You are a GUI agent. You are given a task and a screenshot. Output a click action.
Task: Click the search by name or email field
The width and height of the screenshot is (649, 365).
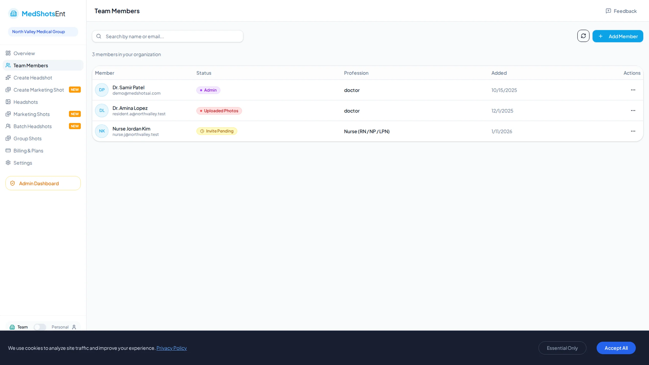[x=167, y=36]
